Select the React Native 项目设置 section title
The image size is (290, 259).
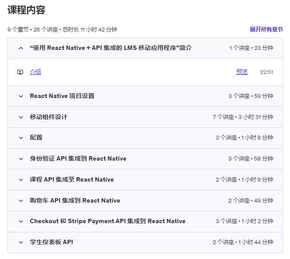point(62,96)
